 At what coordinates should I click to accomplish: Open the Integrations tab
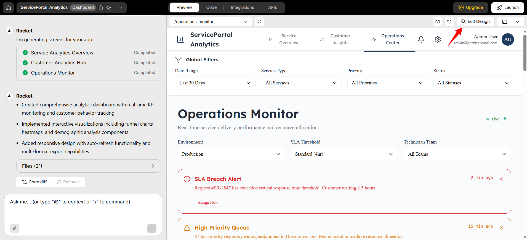(x=242, y=7)
